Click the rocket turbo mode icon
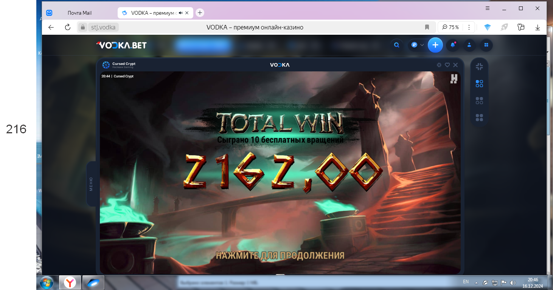The height and width of the screenshot is (290, 553). click(x=504, y=27)
